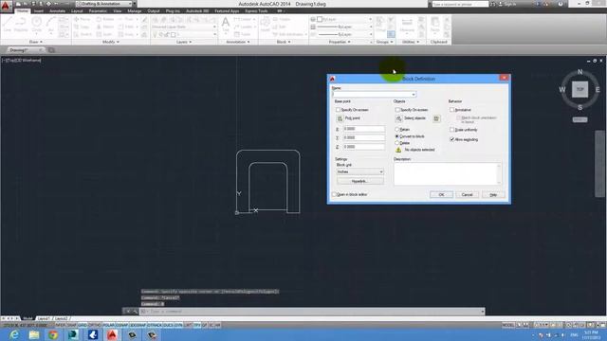The height and width of the screenshot is (341, 607).
Task: Expand the Layers panel flyout
Action: click(184, 42)
